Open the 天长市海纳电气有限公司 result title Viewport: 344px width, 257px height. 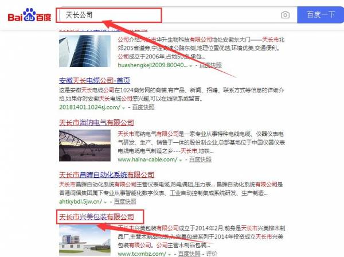point(96,123)
